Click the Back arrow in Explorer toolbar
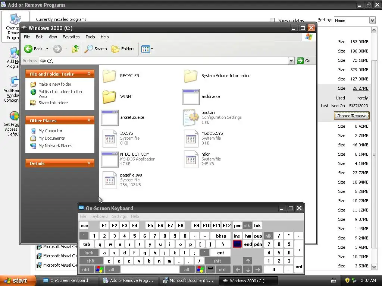 [28, 49]
